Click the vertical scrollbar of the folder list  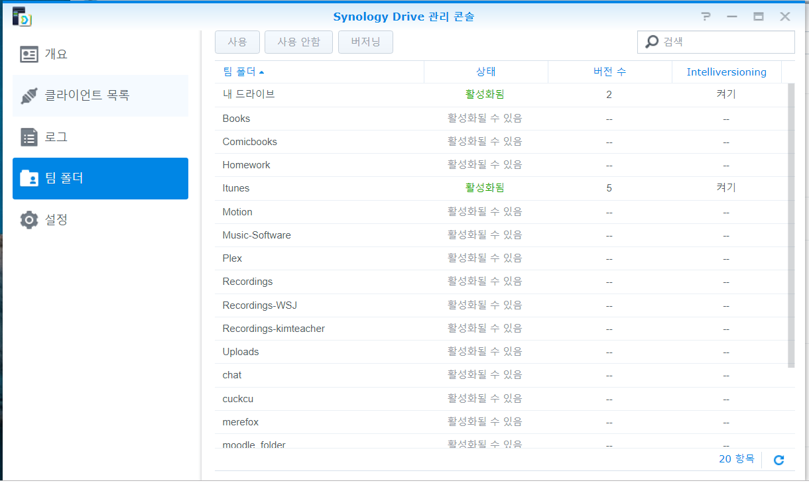click(x=791, y=225)
